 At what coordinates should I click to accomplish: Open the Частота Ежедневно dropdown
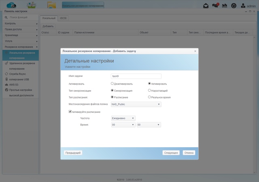point(123,118)
